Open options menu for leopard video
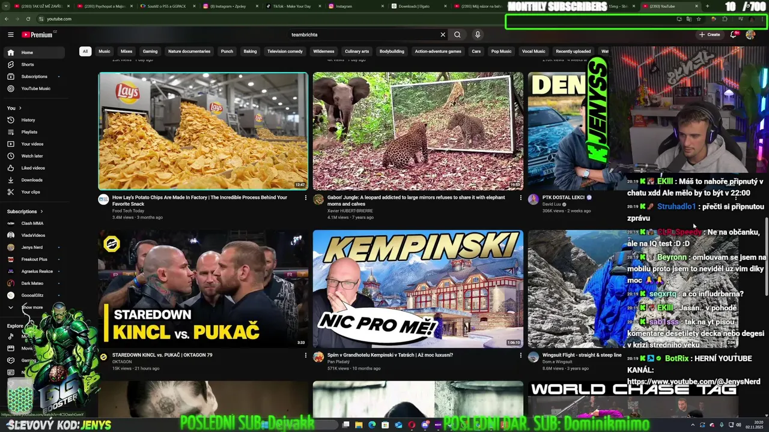This screenshot has width=769, height=432. (520, 197)
